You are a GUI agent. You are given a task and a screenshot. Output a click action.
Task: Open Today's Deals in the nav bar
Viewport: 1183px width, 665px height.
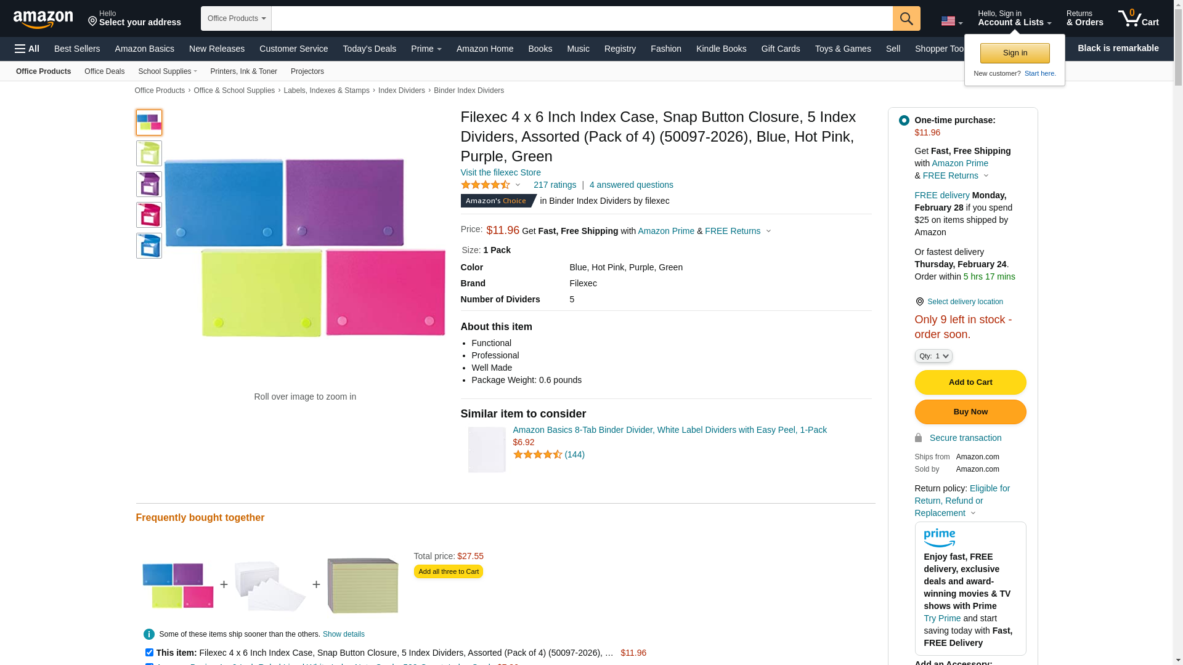369,49
